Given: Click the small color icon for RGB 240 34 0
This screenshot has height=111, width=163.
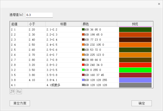Looking at the screenshot, I should tap(83, 65).
